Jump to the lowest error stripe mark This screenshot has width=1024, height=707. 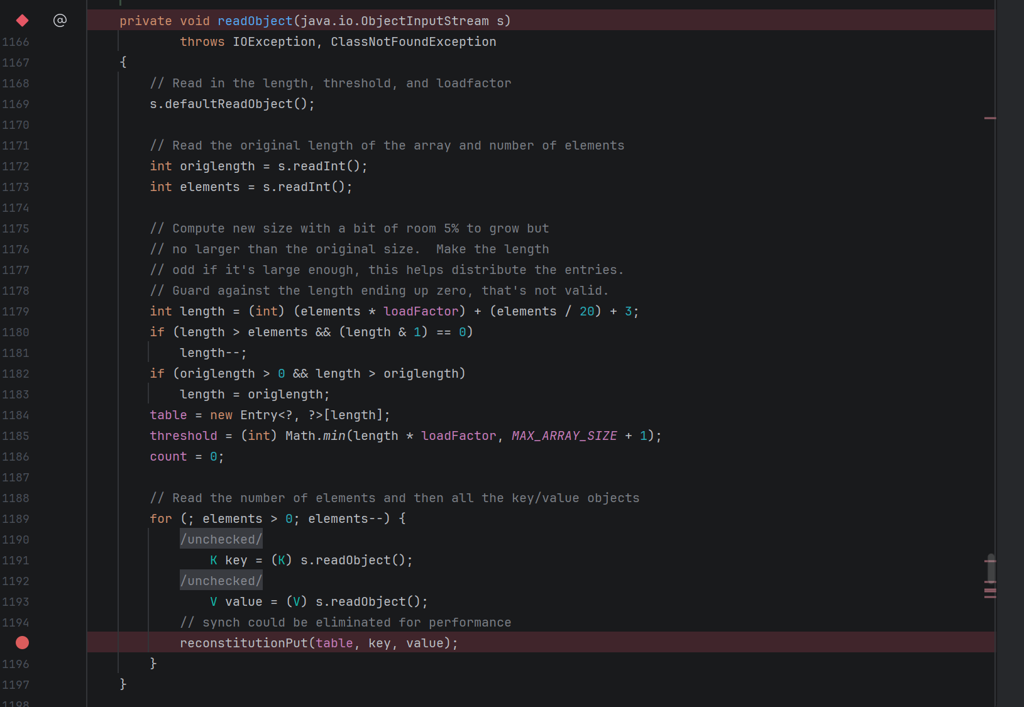point(990,596)
